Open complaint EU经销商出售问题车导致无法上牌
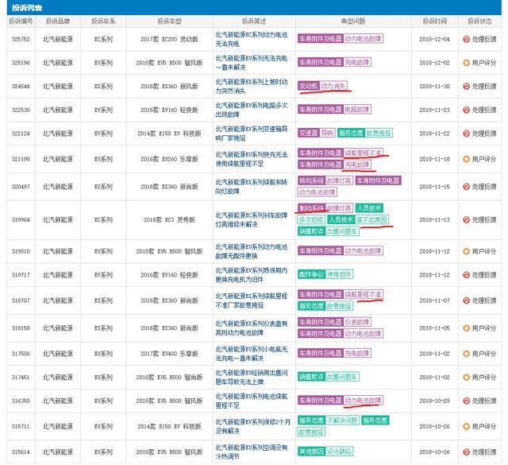 click(x=252, y=377)
